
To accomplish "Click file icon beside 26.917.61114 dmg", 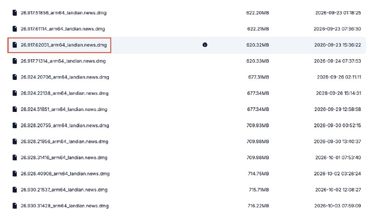I will click(x=15, y=29).
